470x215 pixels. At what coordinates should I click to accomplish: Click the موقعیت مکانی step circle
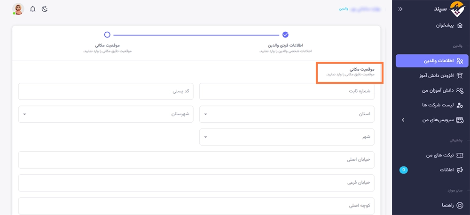click(x=107, y=35)
